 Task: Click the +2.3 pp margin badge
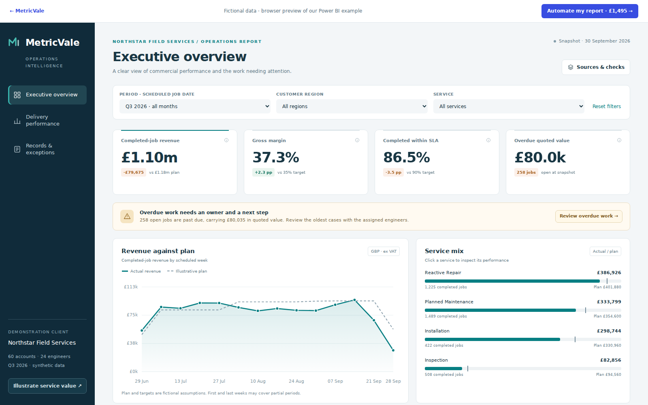click(x=263, y=173)
